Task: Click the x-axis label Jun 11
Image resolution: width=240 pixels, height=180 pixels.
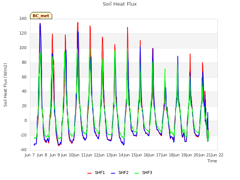Action: click(x=79, y=155)
